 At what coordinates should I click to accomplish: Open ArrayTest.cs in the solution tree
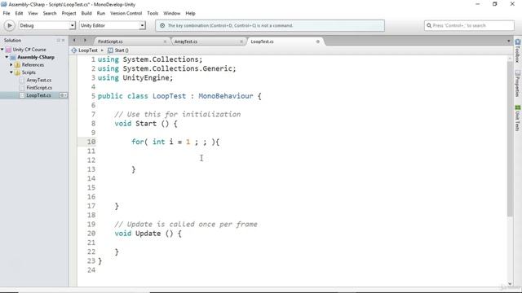tap(38, 80)
